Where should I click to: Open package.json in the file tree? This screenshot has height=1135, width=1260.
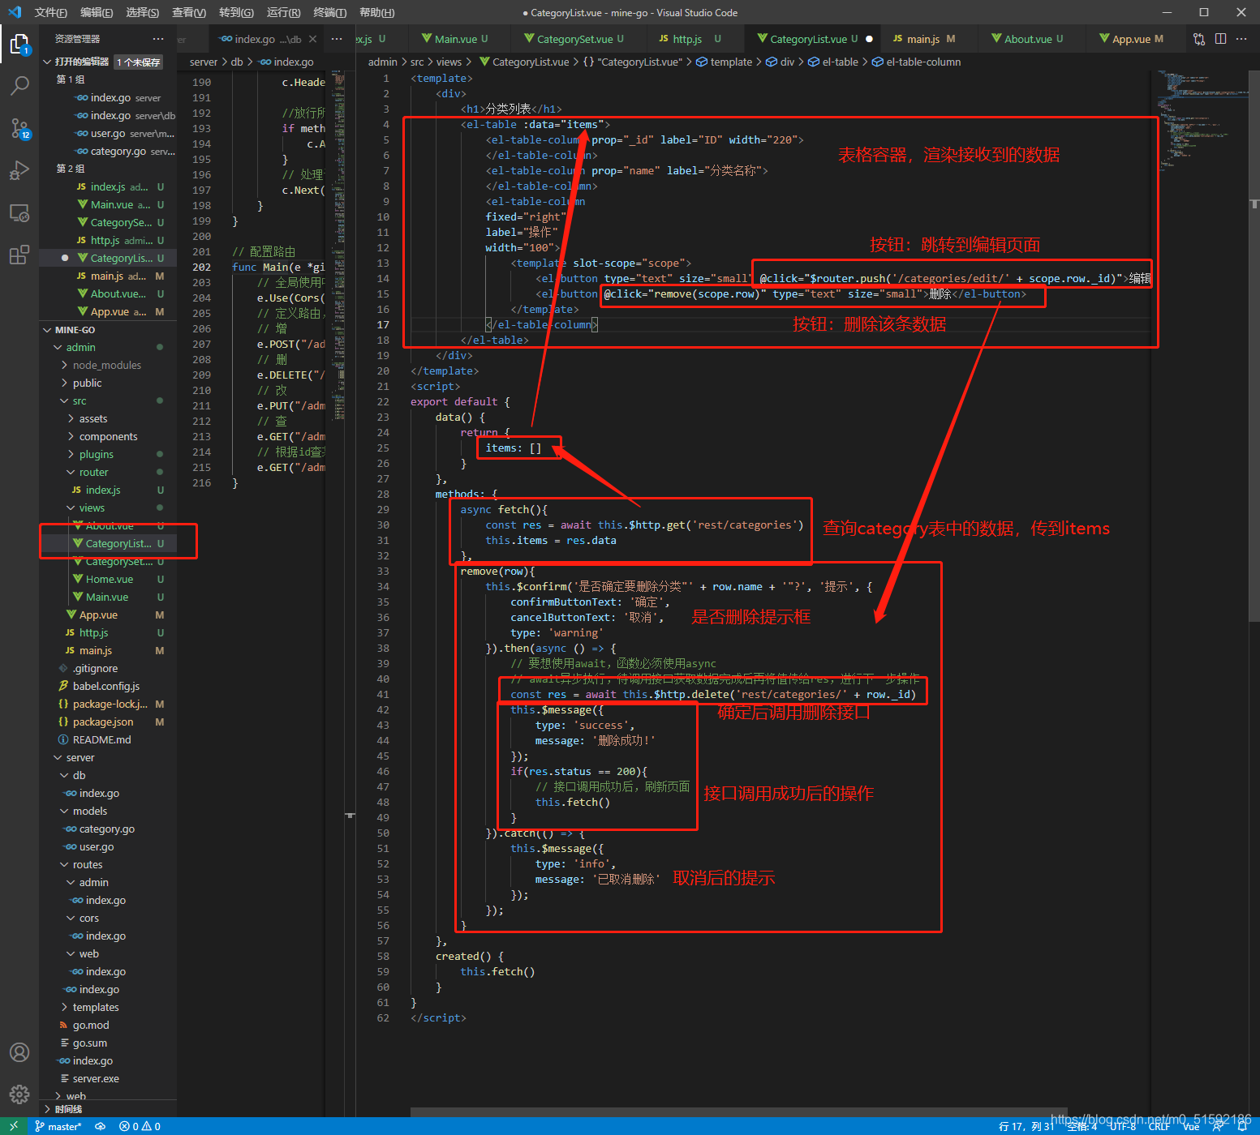pyautogui.click(x=102, y=722)
